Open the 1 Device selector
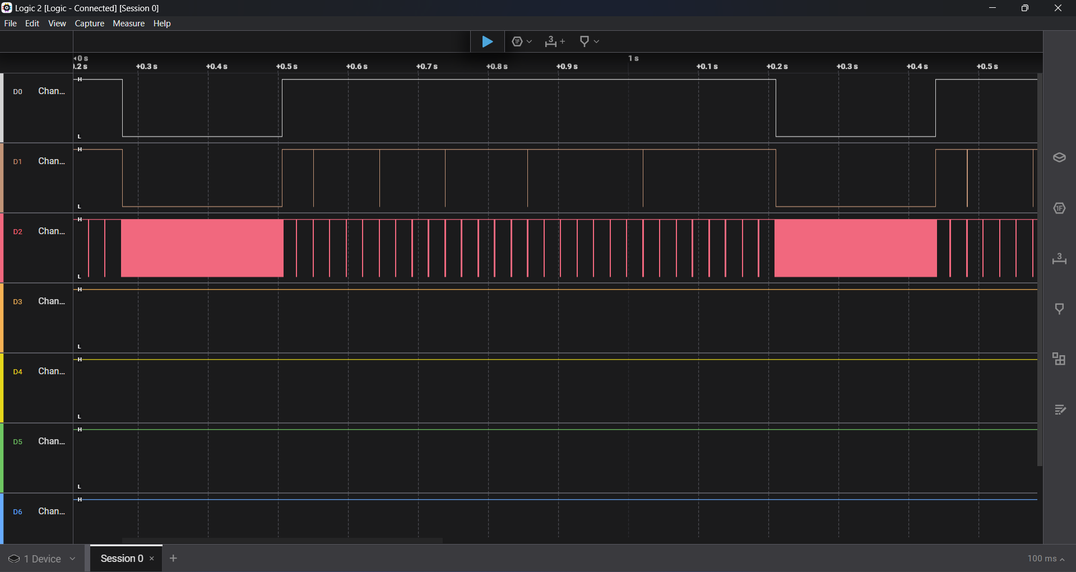The image size is (1076, 572). (42, 559)
